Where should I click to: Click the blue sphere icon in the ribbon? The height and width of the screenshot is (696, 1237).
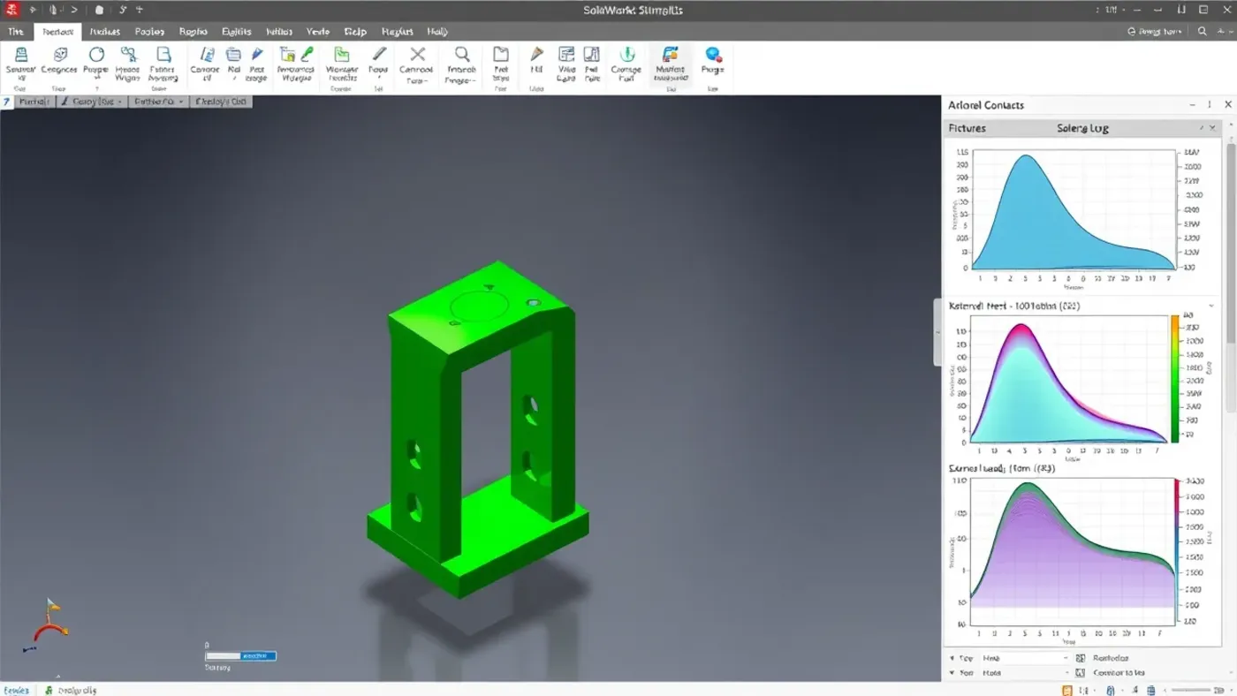click(x=713, y=56)
